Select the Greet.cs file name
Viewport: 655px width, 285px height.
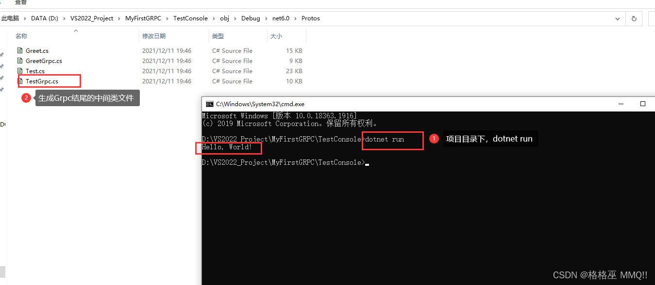(37, 50)
